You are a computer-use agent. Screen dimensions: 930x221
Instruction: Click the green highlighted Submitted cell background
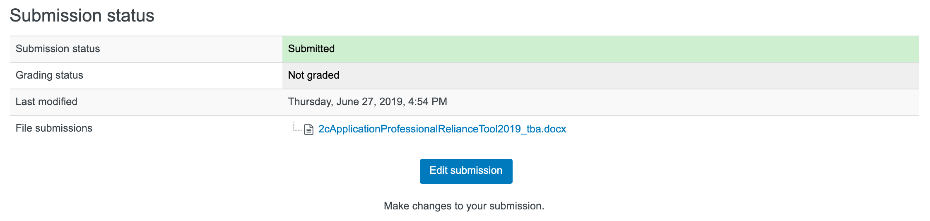[x=621, y=49]
